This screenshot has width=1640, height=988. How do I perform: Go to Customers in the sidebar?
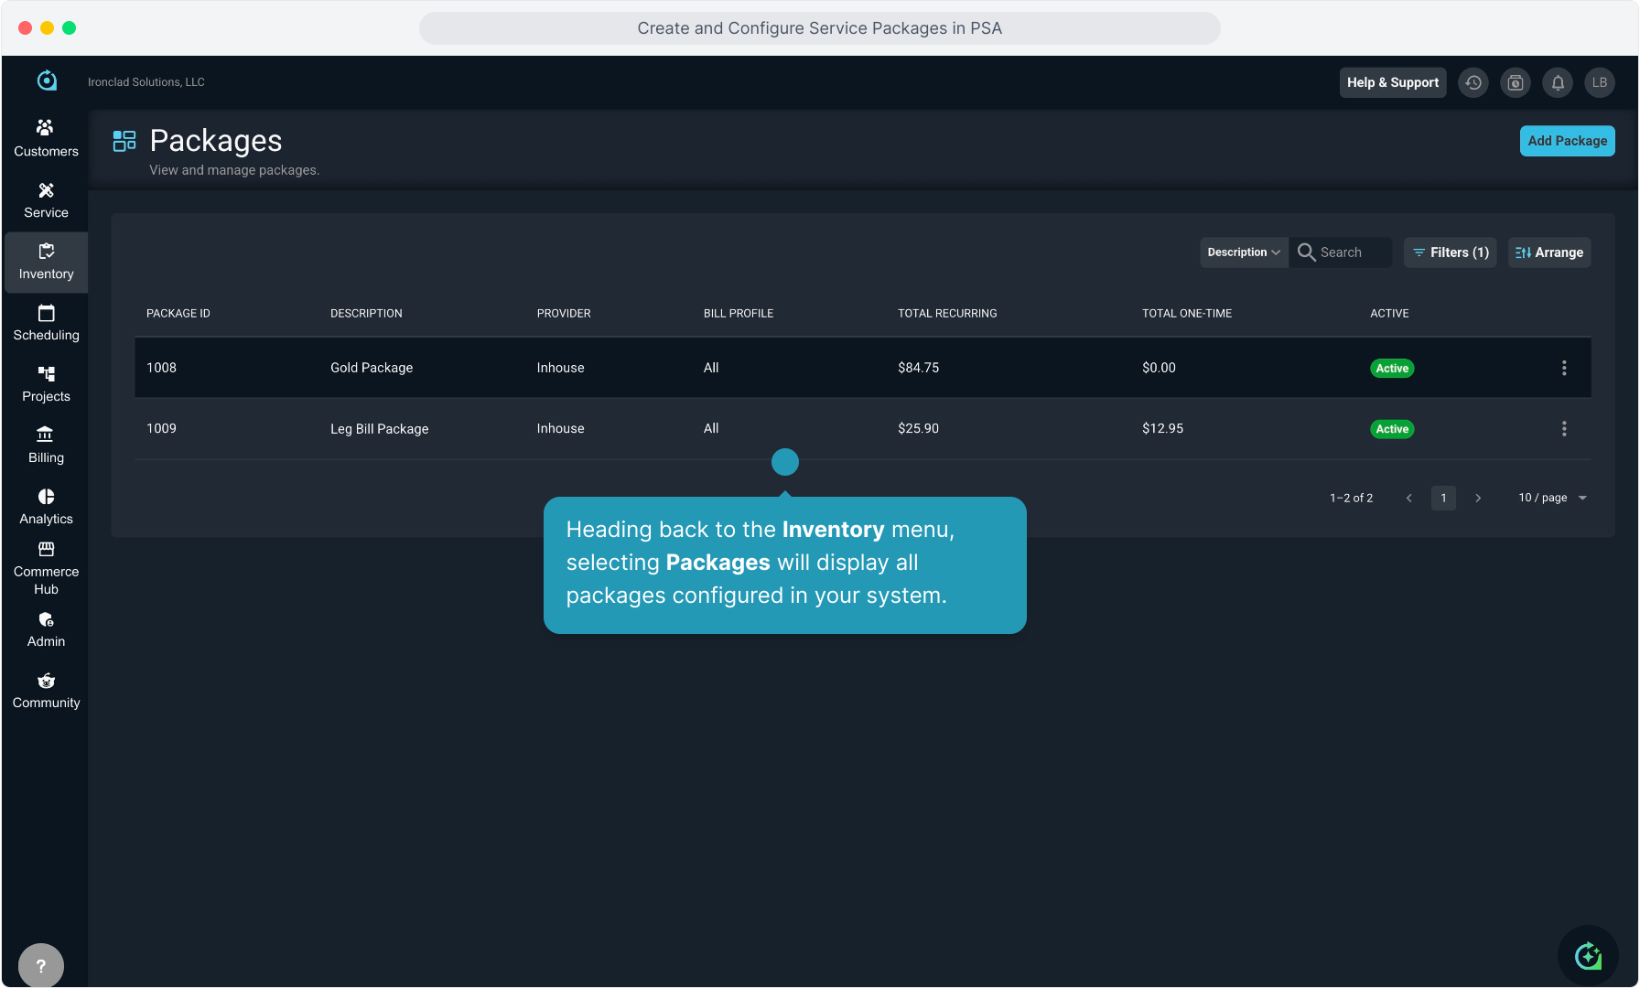tap(46, 138)
